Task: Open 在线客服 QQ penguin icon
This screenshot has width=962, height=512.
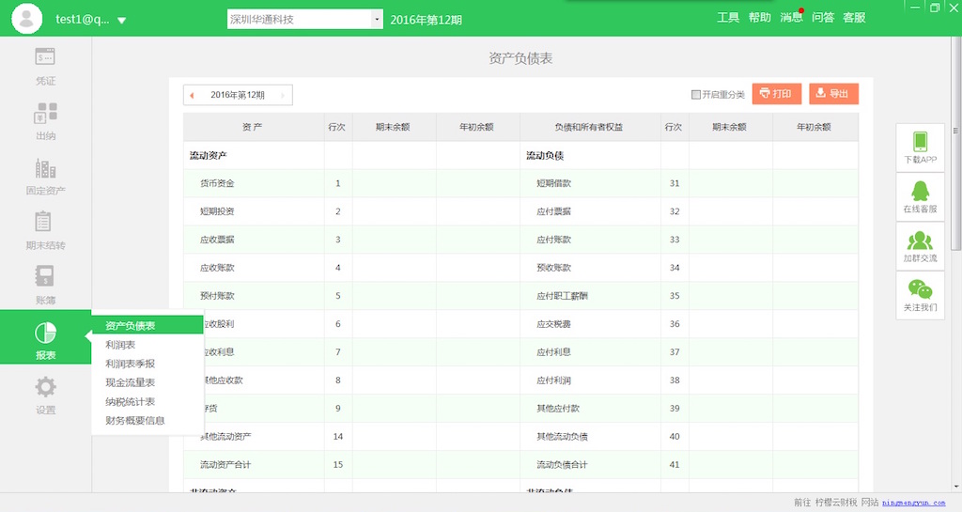Action: point(920,192)
